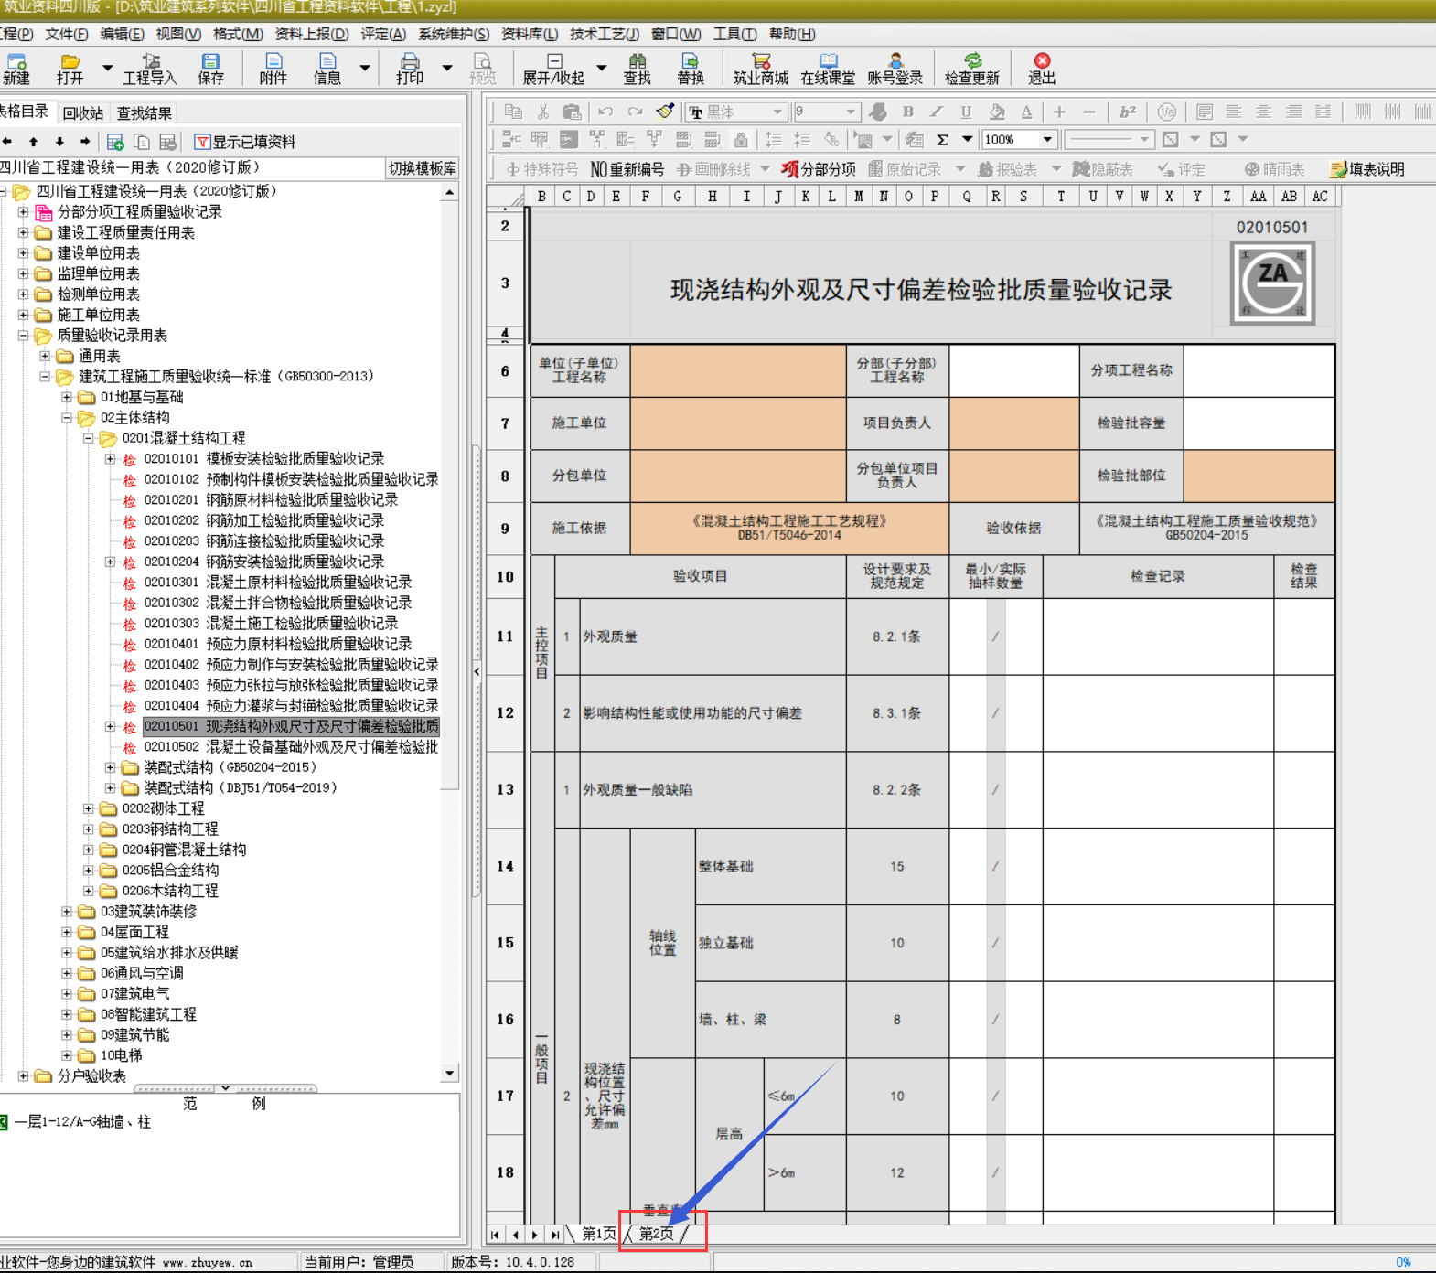Open the 资料上报(D) menu

[x=312, y=35]
